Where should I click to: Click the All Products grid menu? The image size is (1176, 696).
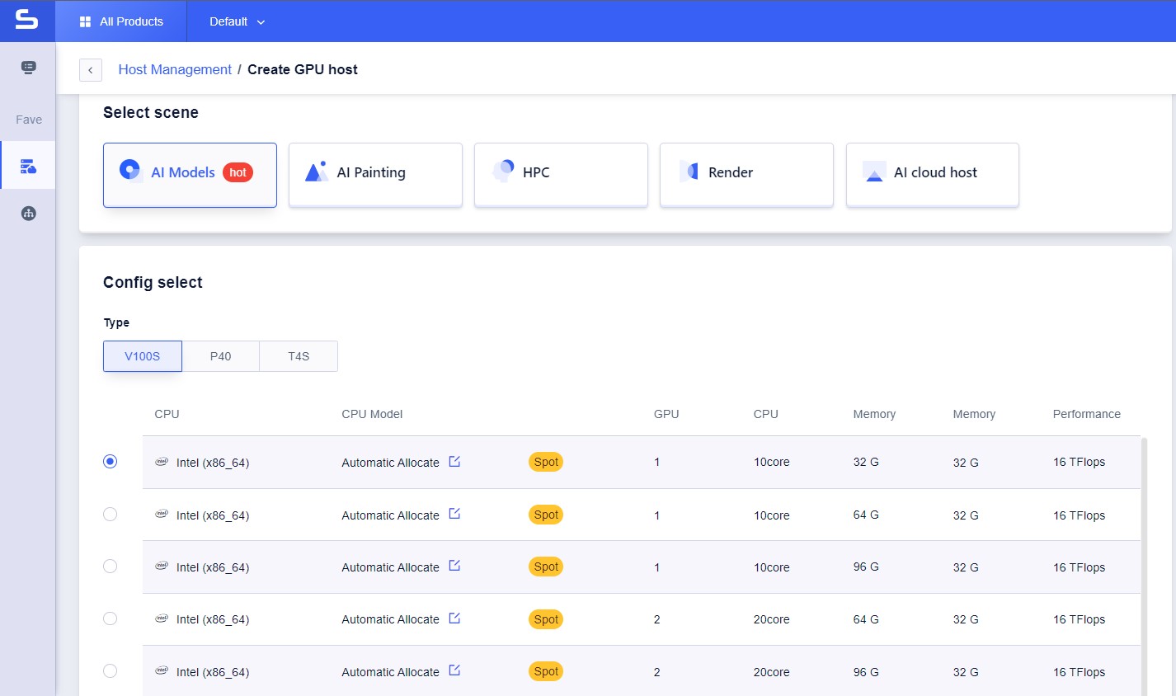coord(120,21)
